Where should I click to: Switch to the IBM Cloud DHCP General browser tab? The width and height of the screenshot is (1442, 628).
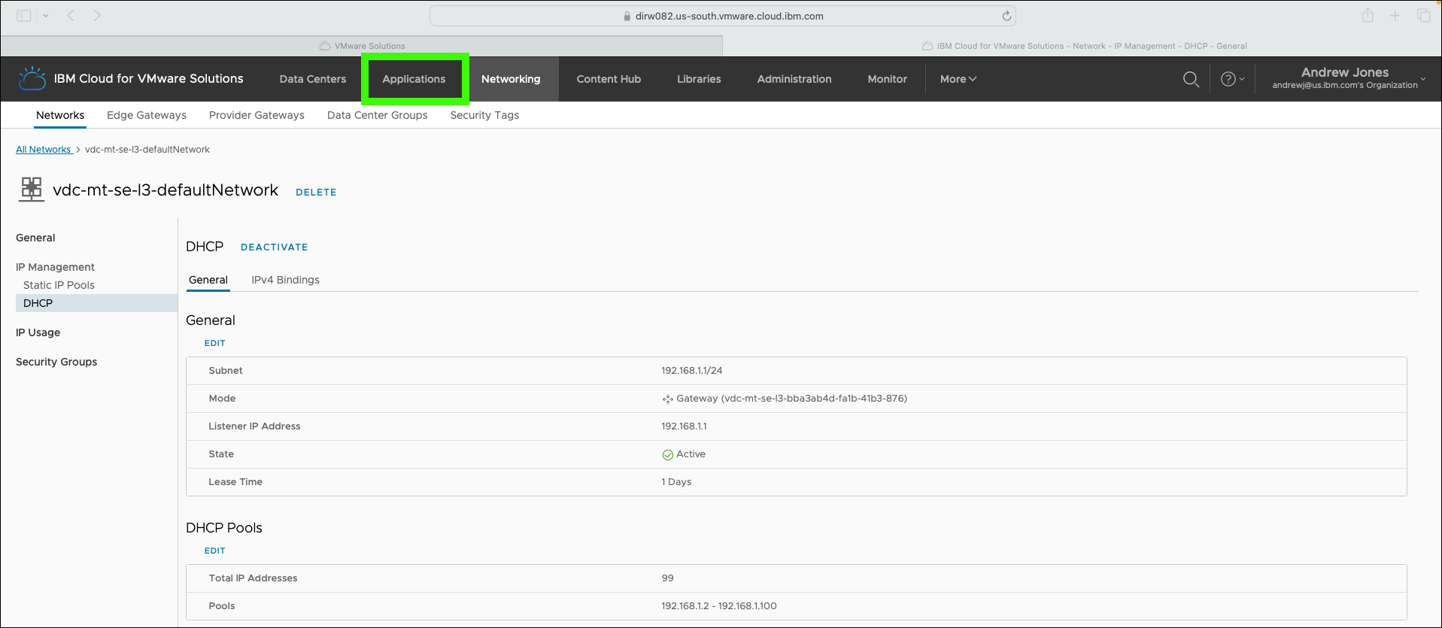(x=1083, y=46)
